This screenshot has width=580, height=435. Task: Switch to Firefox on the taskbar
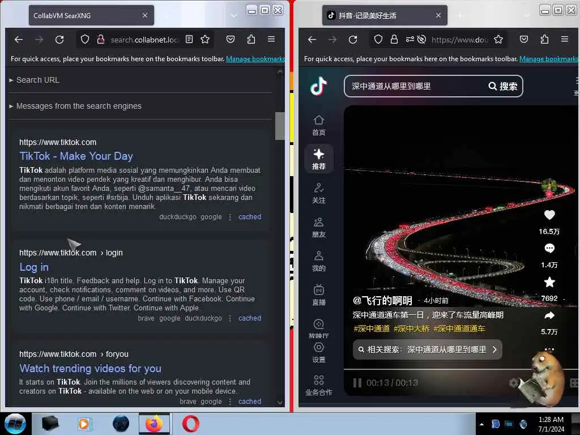click(154, 424)
